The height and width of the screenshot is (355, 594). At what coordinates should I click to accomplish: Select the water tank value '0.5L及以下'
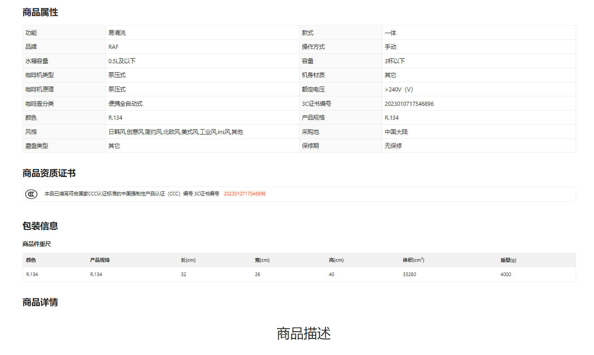click(x=122, y=61)
